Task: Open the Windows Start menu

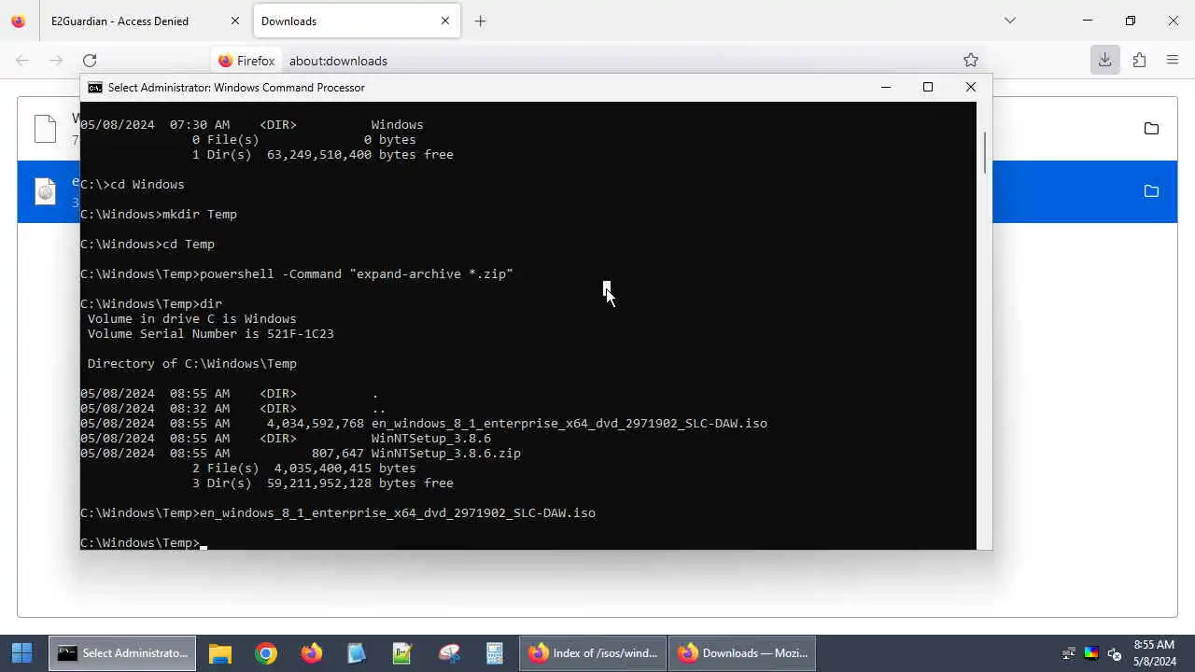Action: tap(21, 652)
